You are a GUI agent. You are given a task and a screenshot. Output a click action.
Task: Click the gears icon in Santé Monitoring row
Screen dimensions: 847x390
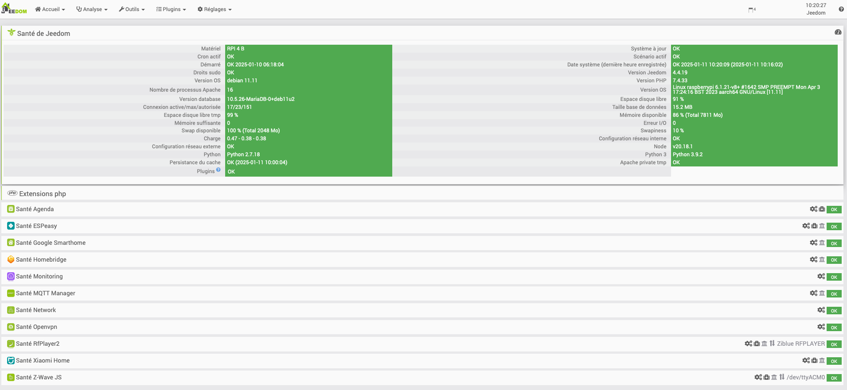click(x=821, y=276)
